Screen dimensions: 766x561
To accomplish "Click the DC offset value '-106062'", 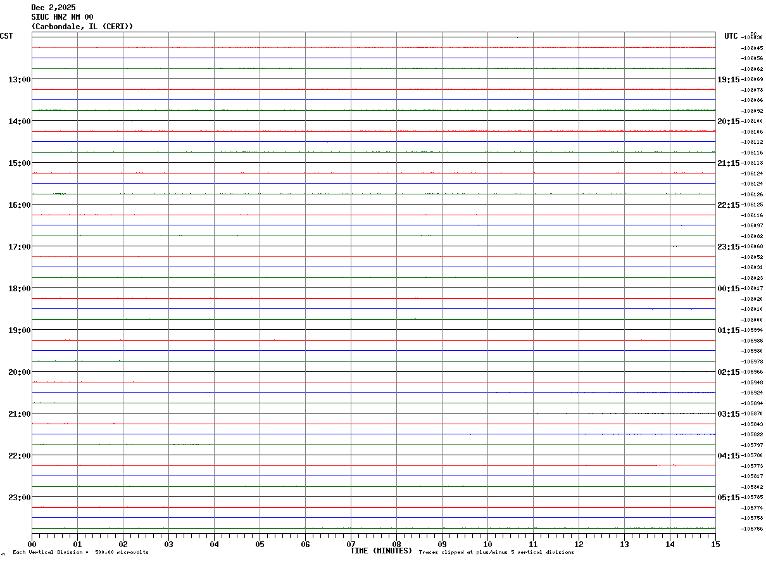I will click(751, 69).
